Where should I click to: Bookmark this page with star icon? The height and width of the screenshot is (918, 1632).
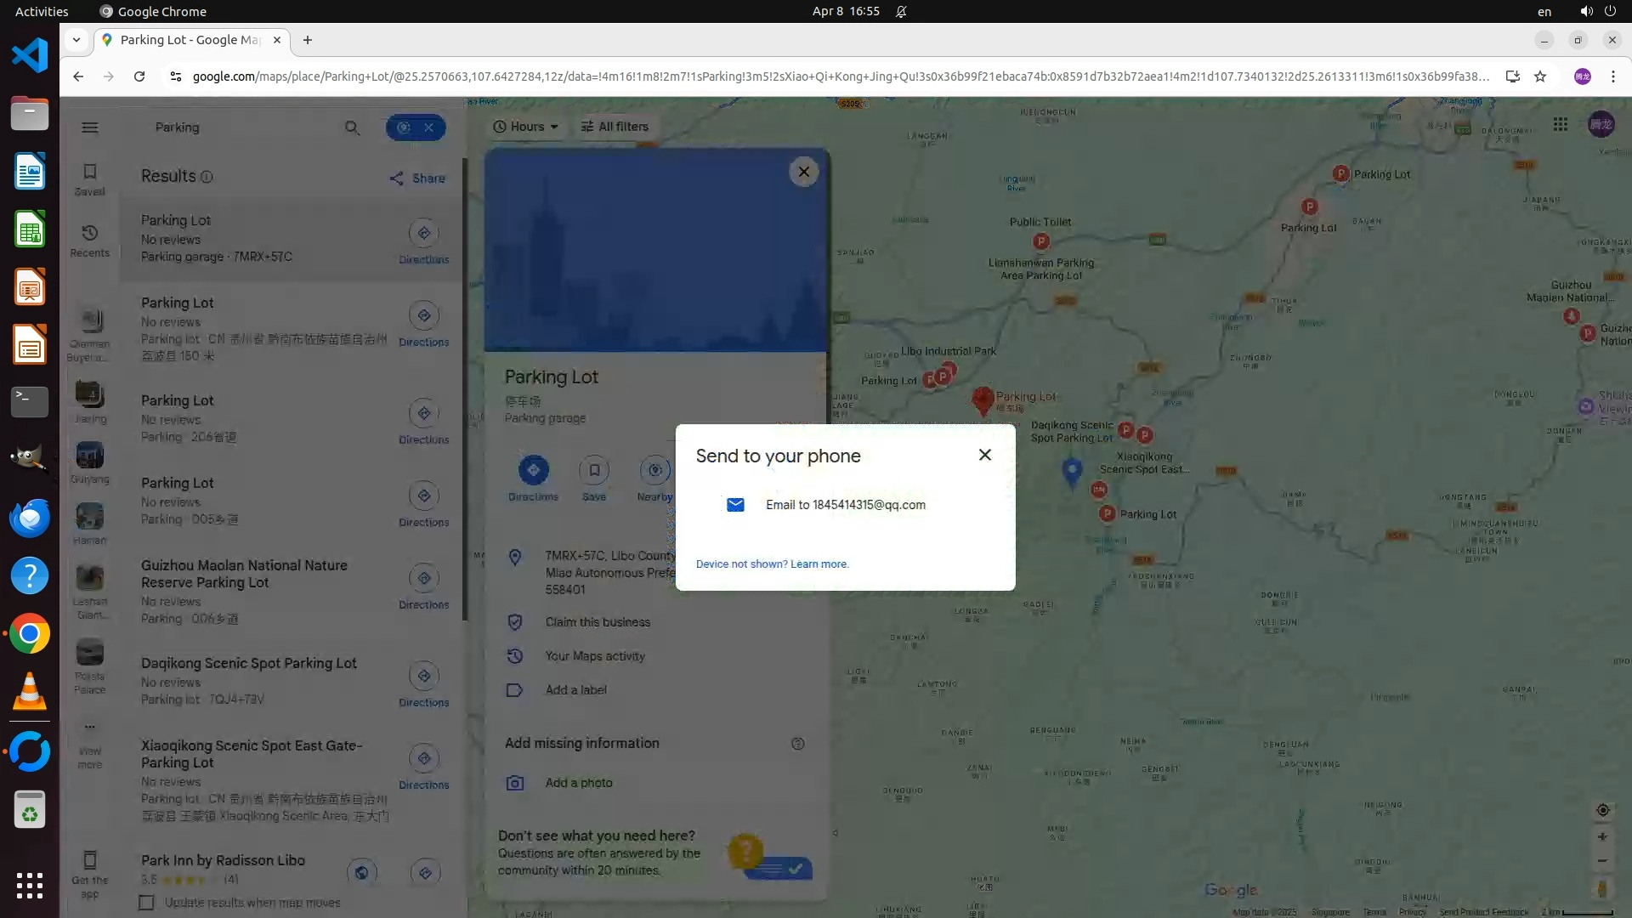1540,76
